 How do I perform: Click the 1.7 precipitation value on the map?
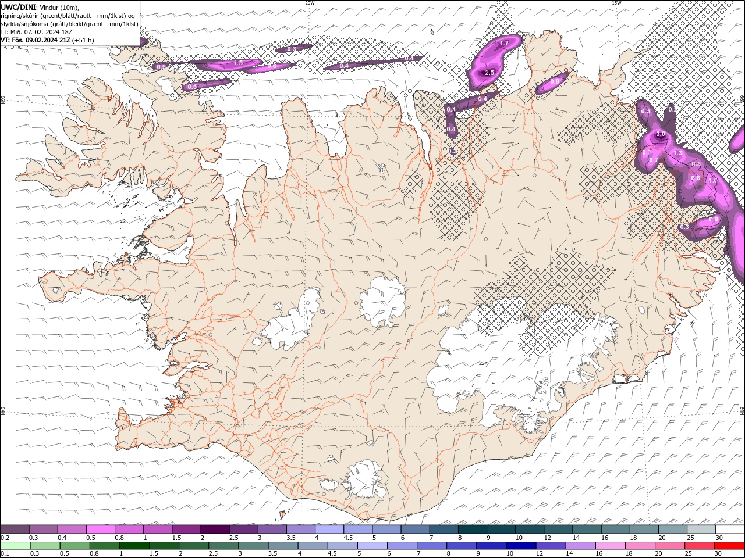pyautogui.click(x=504, y=44)
